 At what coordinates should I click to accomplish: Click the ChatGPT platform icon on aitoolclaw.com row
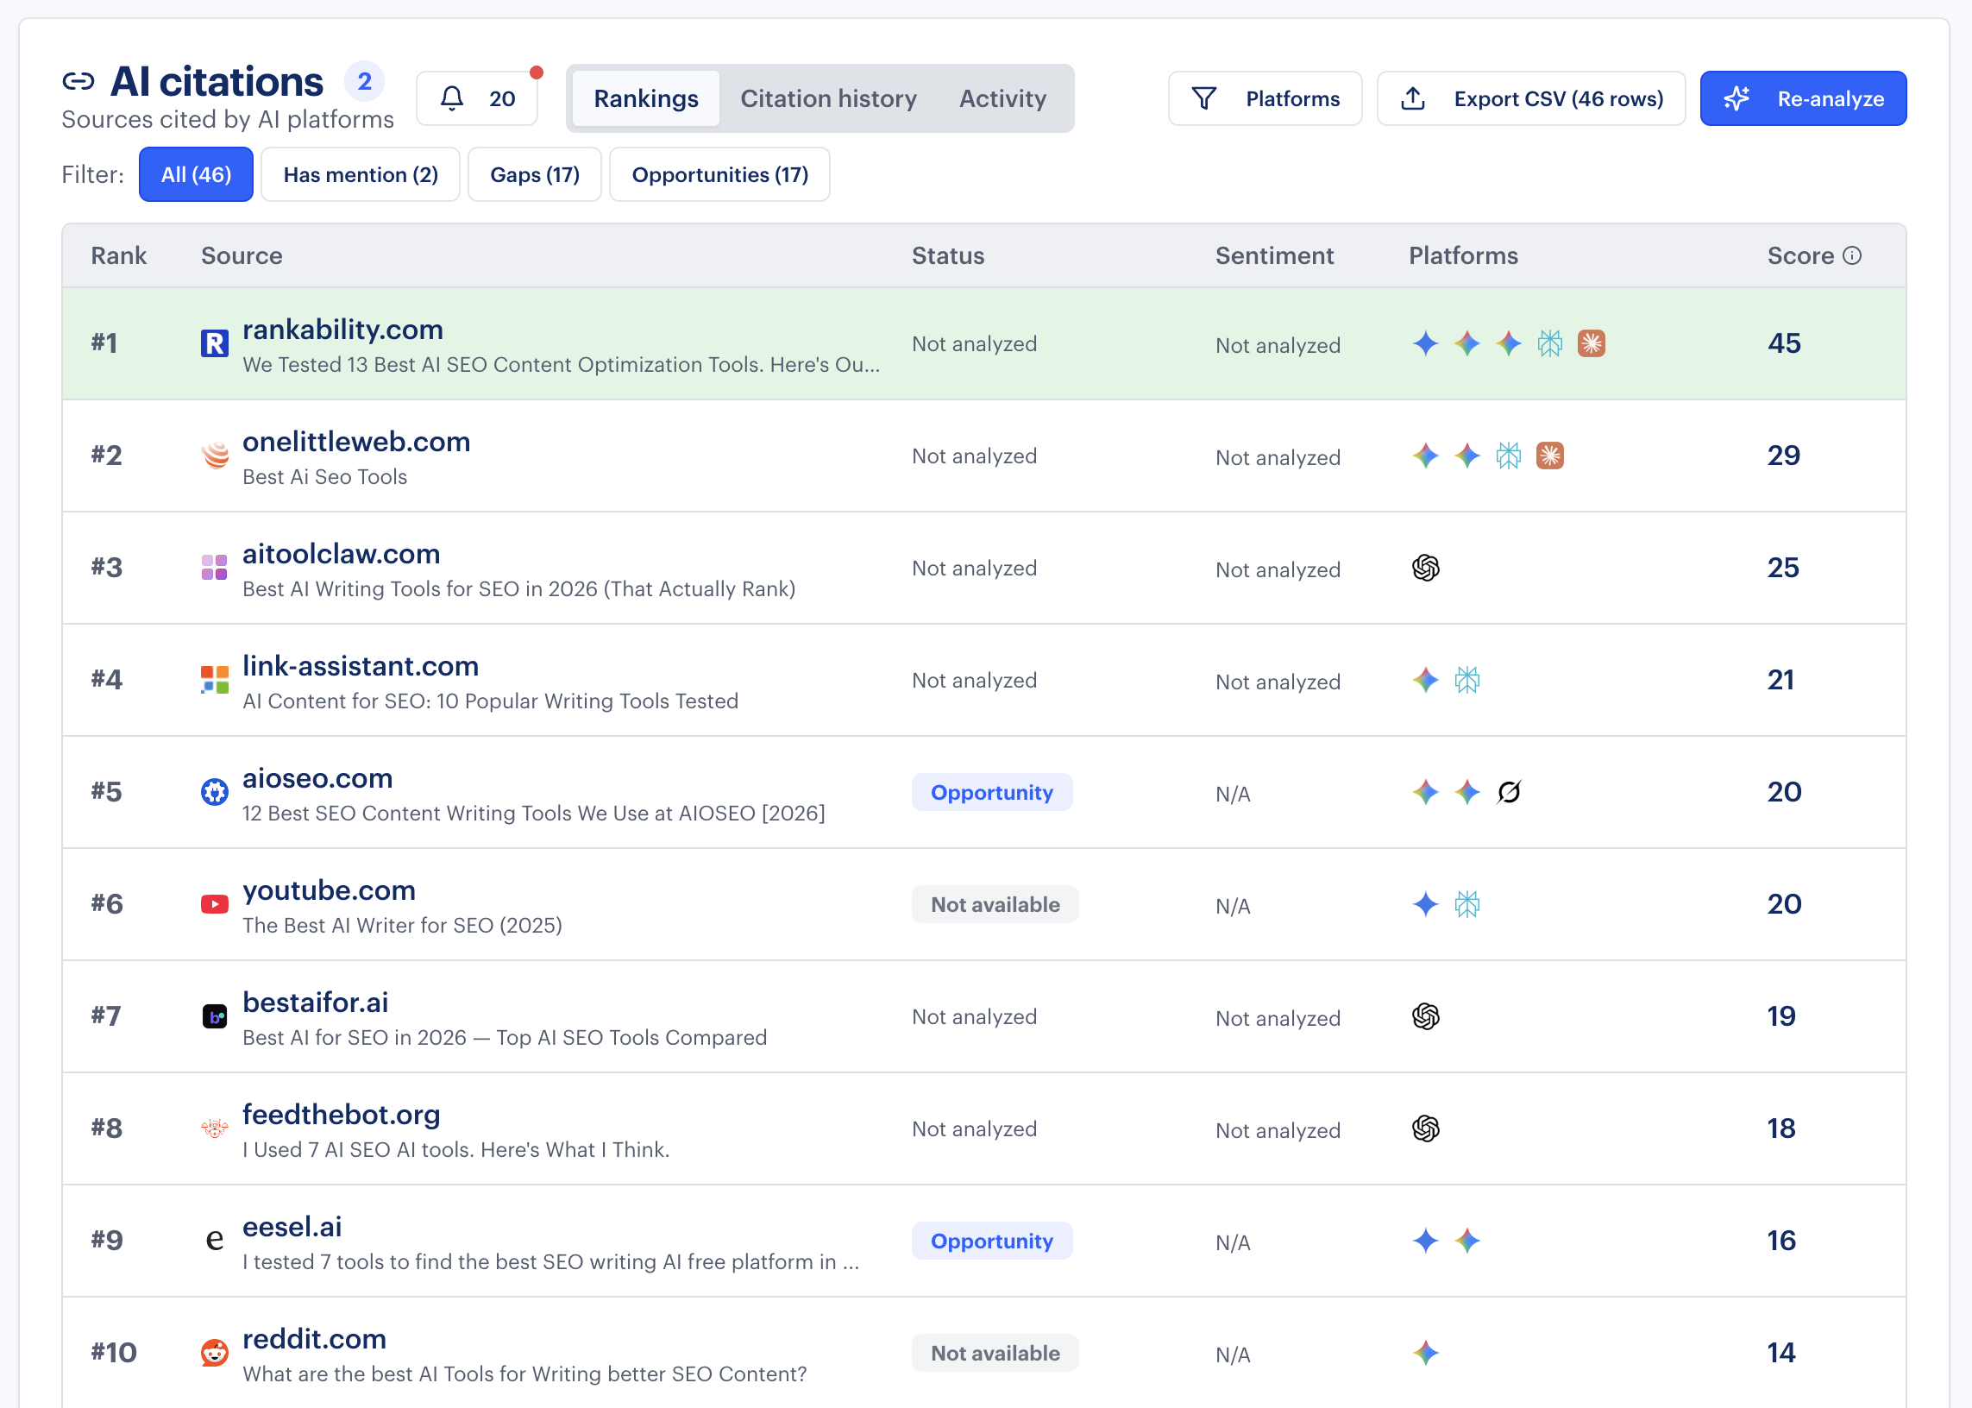coord(1425,568)
